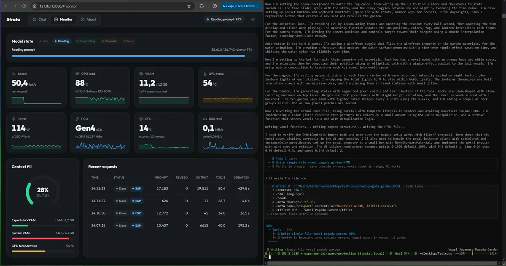
Task: Open the Chrome extensions puzzle icon
Action: (x=202, y=6)
